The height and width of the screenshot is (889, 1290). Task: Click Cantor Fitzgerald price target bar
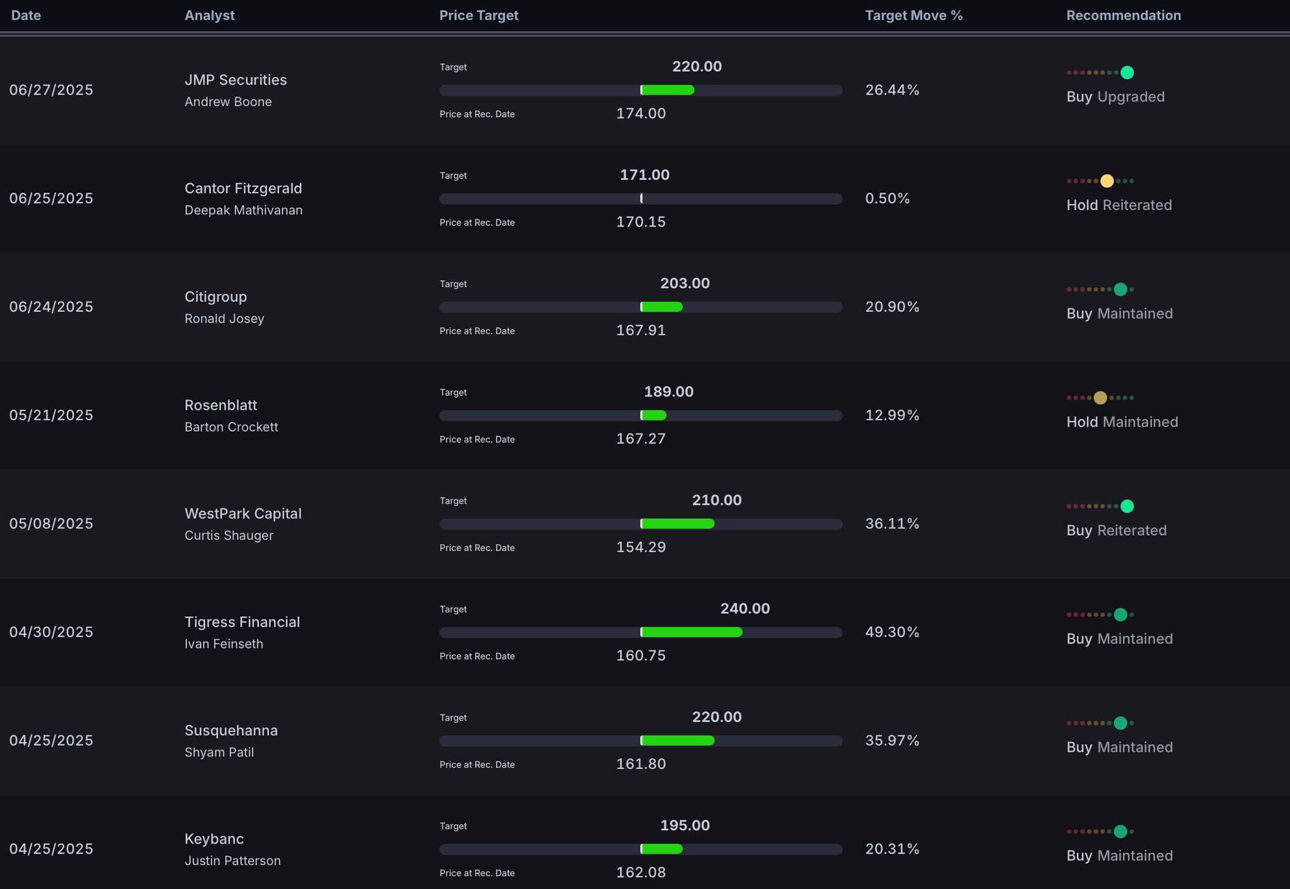click(x=640, y=199)
